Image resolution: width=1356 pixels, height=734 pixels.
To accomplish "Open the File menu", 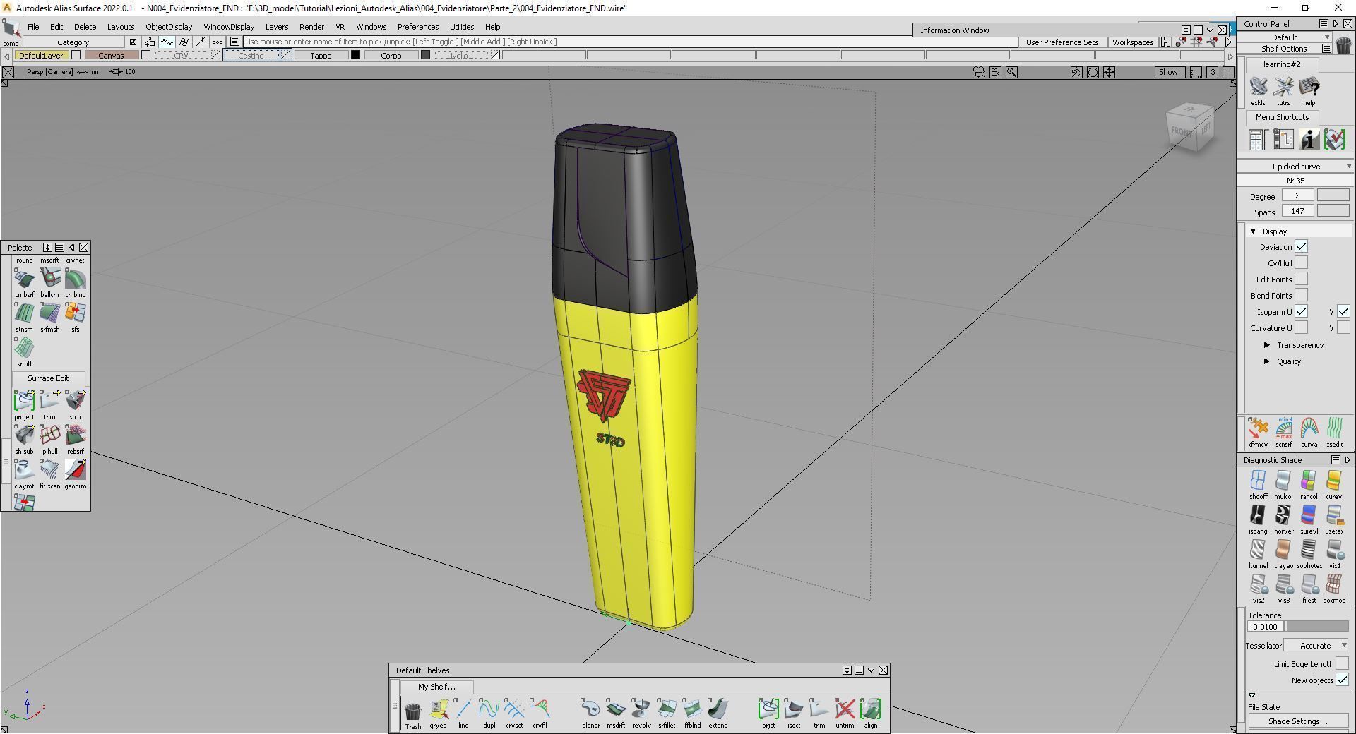I will pyautogui.click(x=33, y=27).
